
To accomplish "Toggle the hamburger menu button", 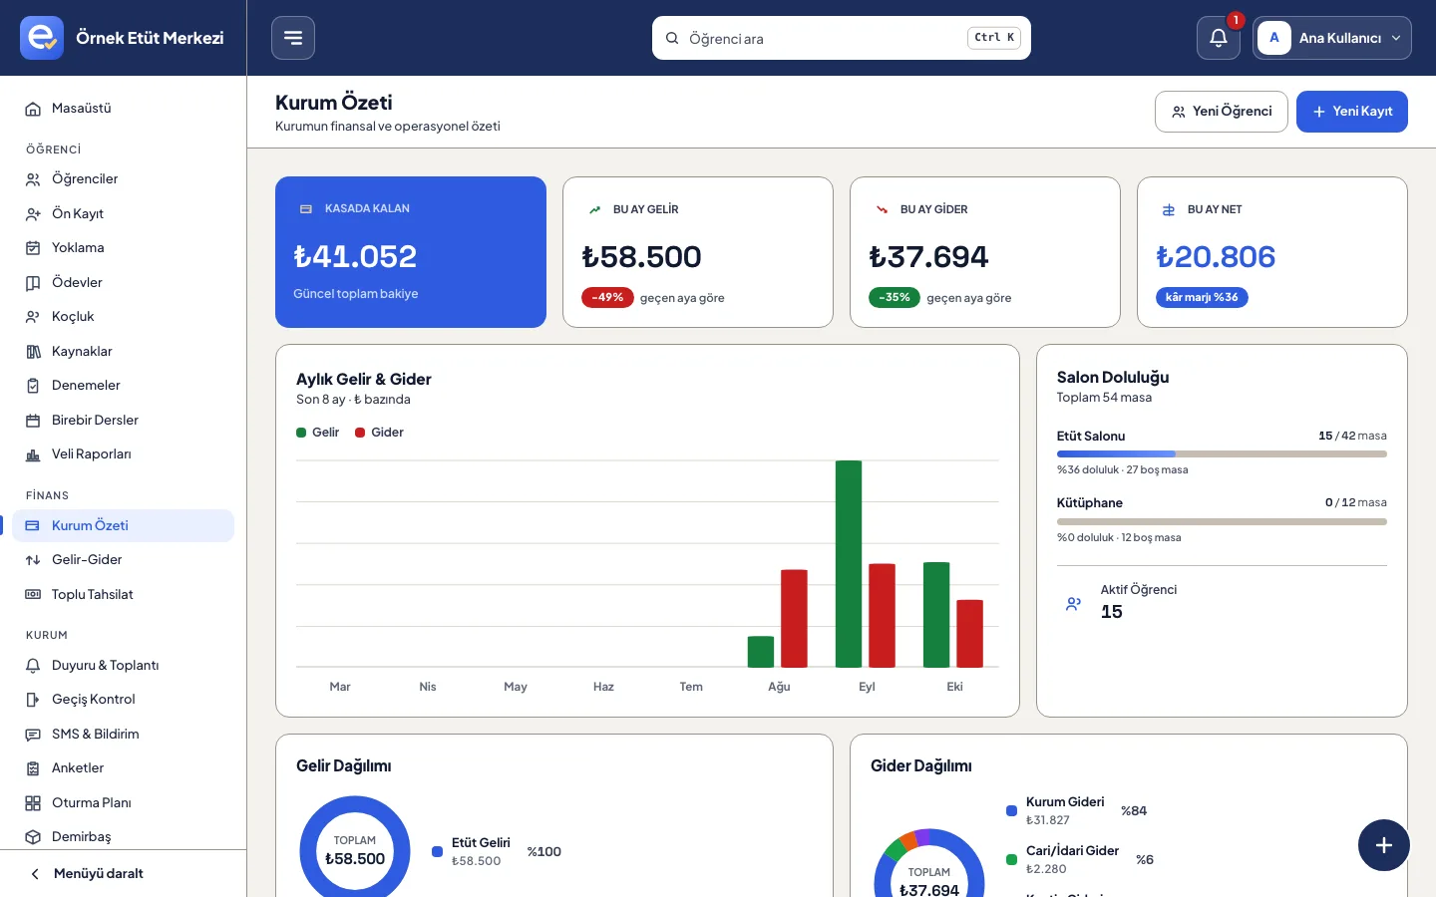I will click(x=293, y=38).
